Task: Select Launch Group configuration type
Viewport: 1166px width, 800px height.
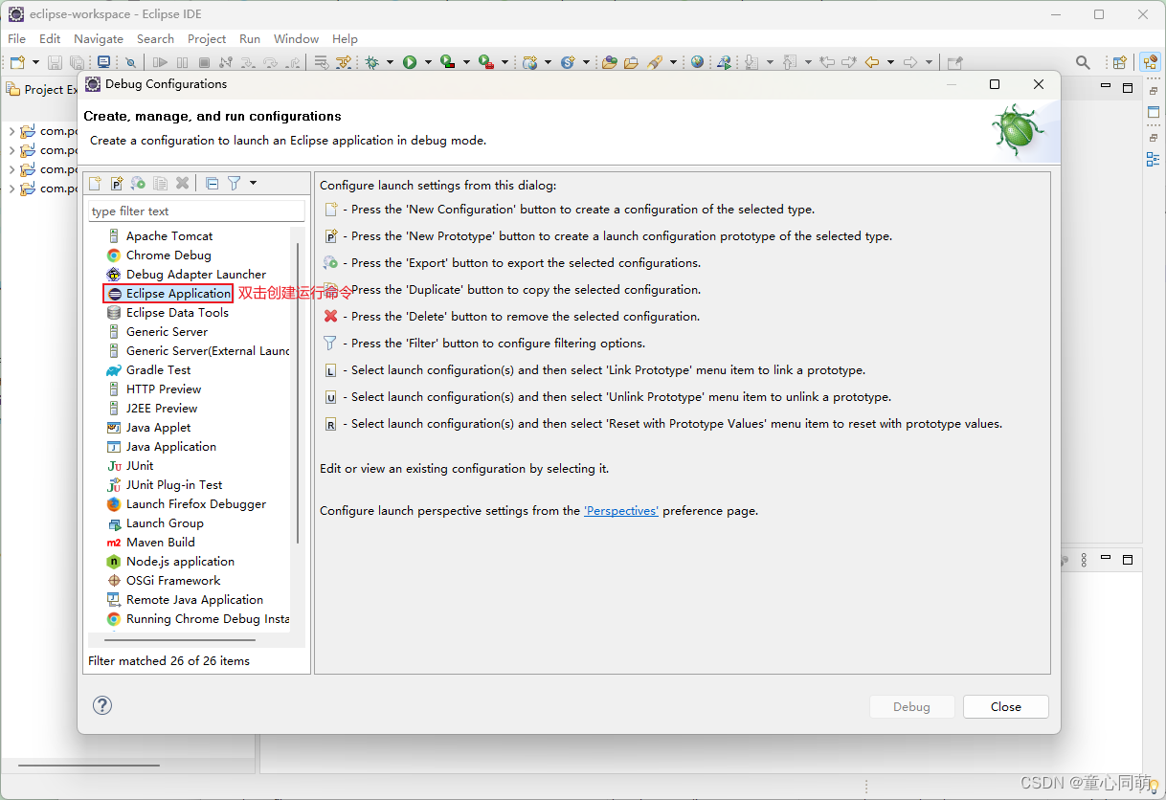Action: [165, 522]
